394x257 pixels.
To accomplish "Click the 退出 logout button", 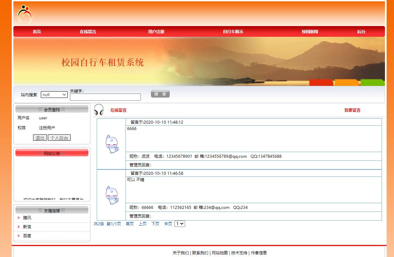I will pyautogui.click(x=40, y=137).
